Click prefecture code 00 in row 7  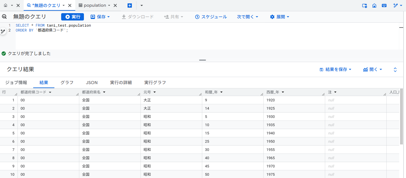pyautogui.click(x=23, y=150)
